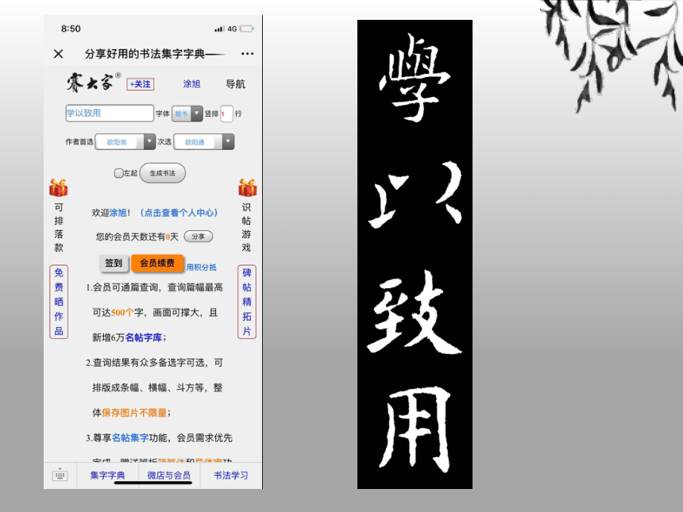The width and height of the screenshot is (683, 512).
Task: Open the 导航 navigation menu
Action: 236,83
